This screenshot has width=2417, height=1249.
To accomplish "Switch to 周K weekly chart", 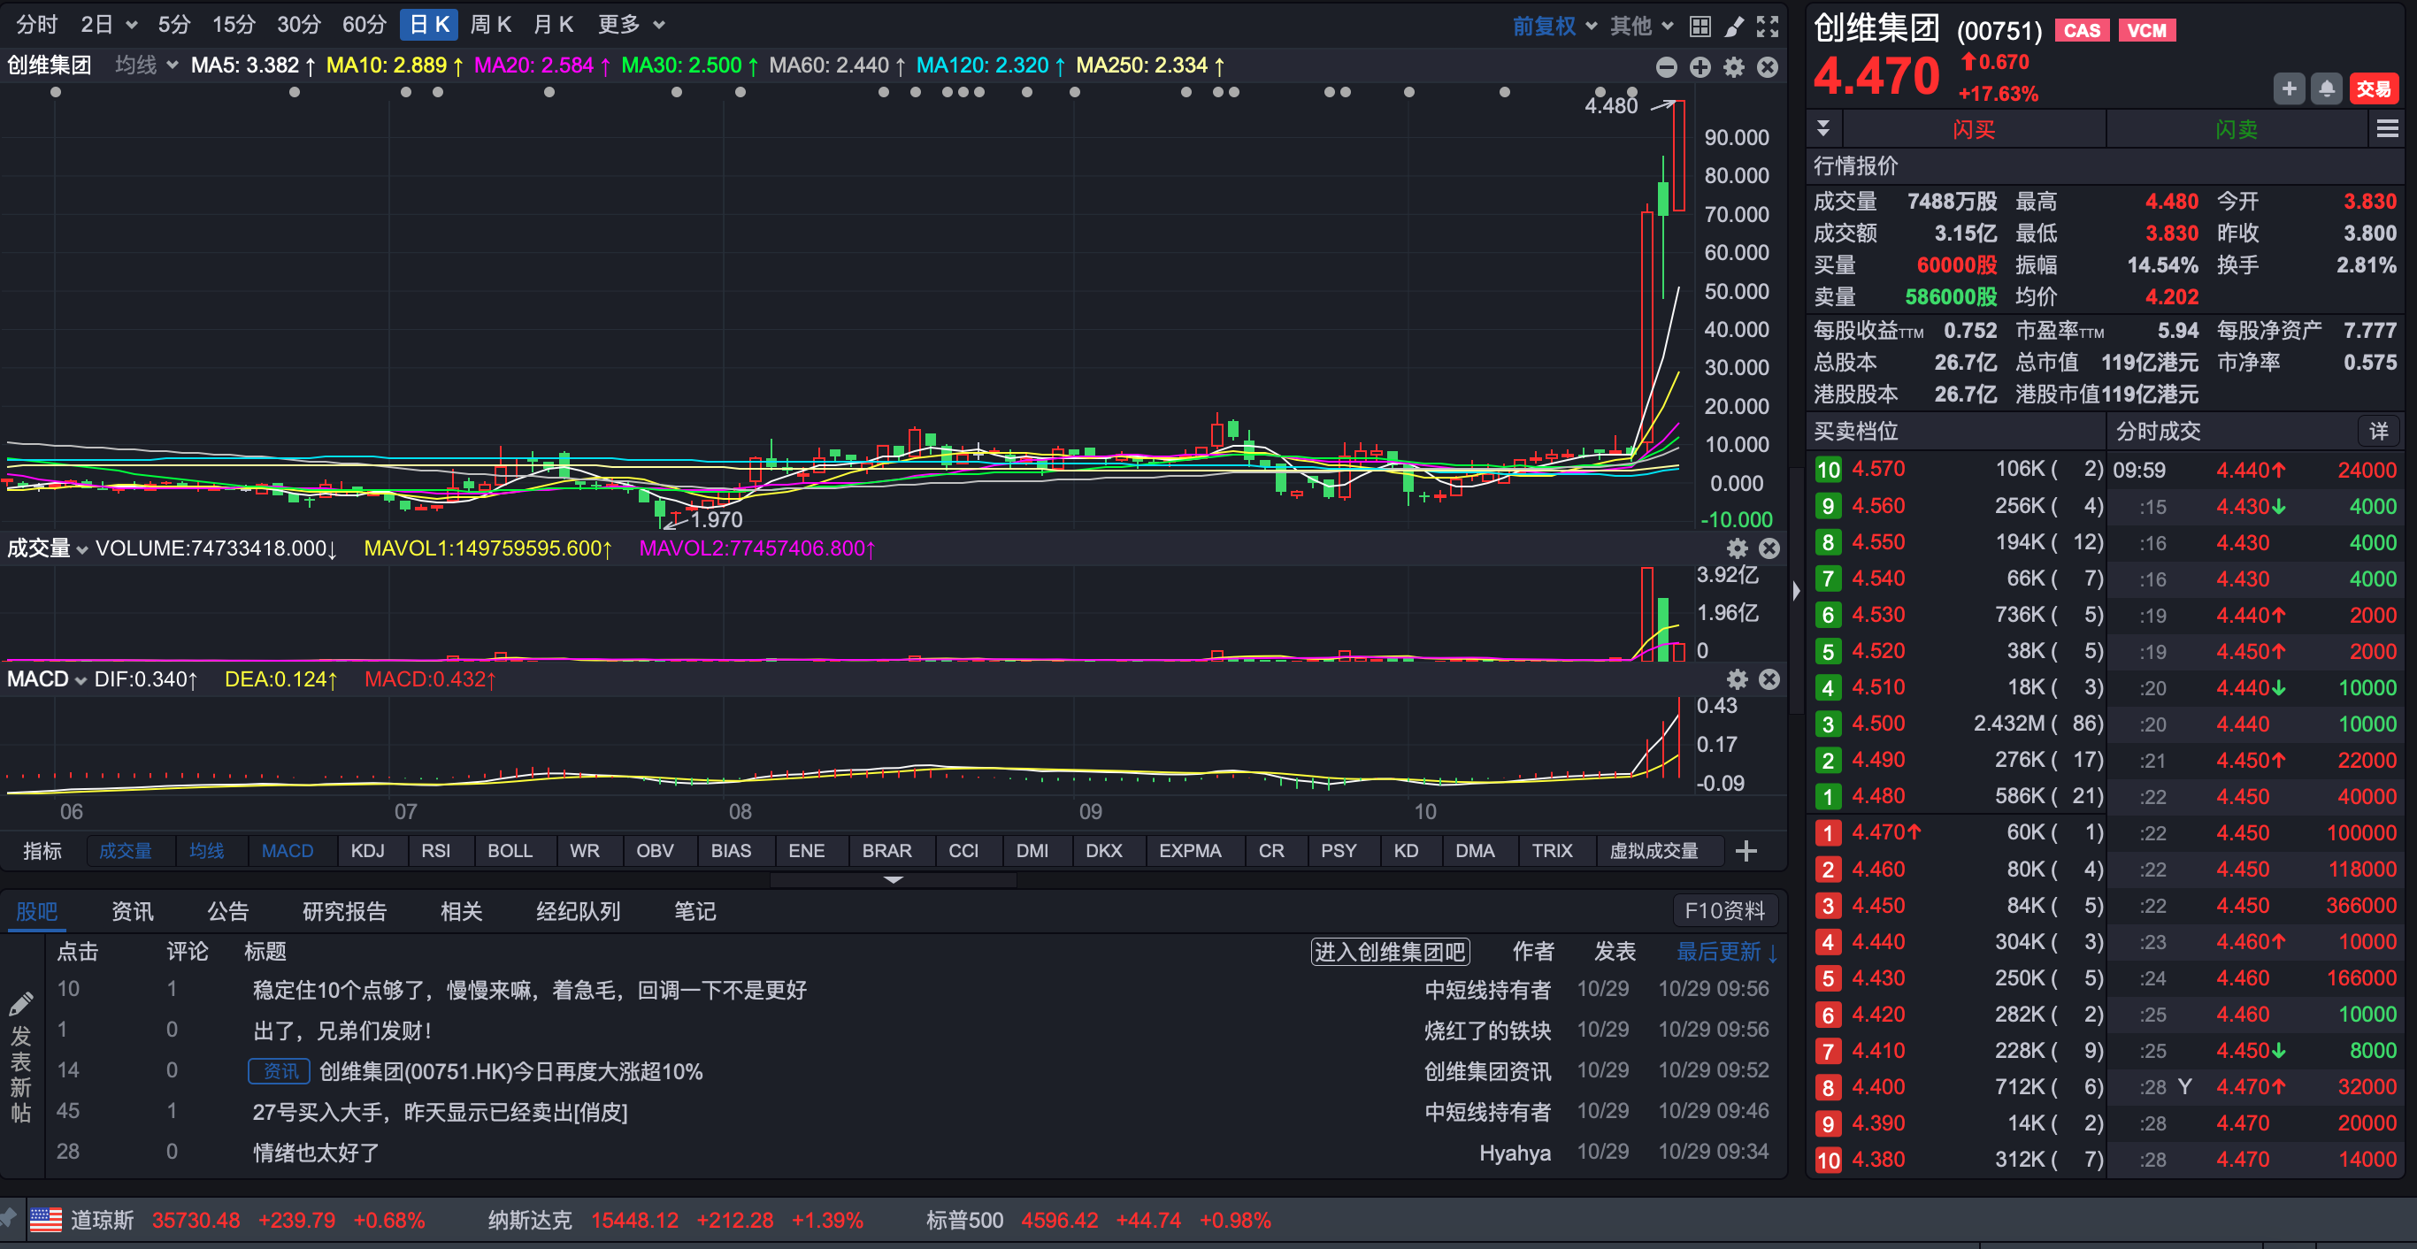I will pos(491,25).
